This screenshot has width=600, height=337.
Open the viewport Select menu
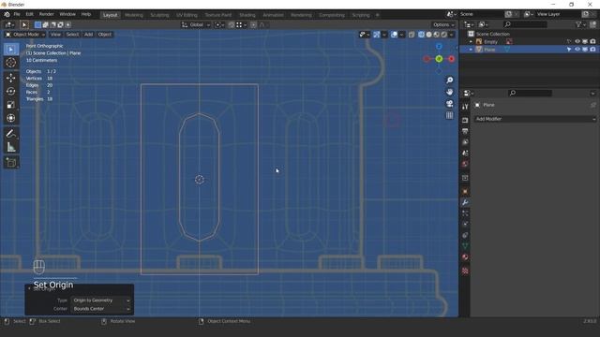72,35
